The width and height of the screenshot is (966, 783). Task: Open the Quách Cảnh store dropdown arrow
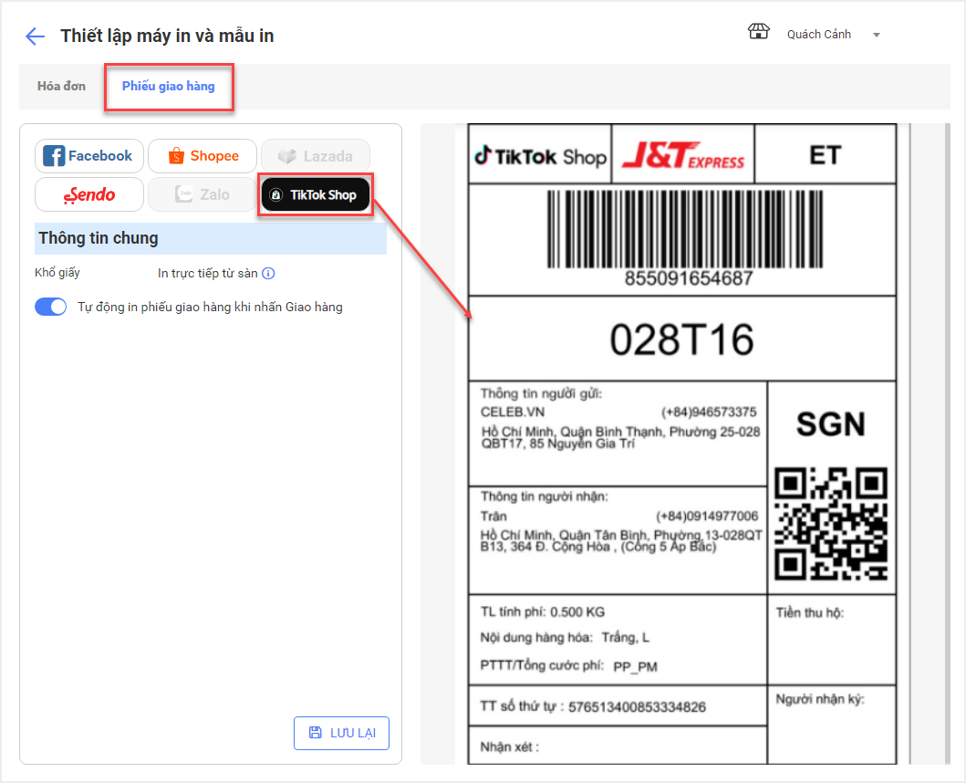point(876,36)
